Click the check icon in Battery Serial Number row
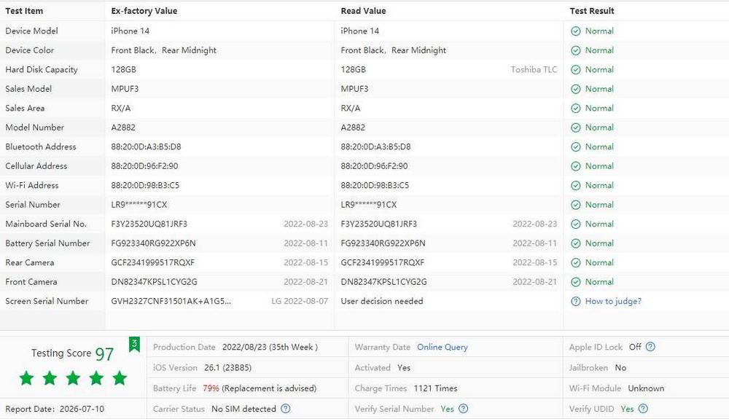This screenshot has height=419, width=729. click(x=576, y=243)
